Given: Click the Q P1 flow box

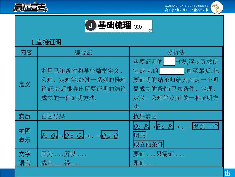Looking at the screenshot, I should pos(142,126).
